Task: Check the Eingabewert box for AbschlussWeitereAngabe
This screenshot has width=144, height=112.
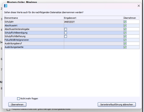Action: coord(66,29)
